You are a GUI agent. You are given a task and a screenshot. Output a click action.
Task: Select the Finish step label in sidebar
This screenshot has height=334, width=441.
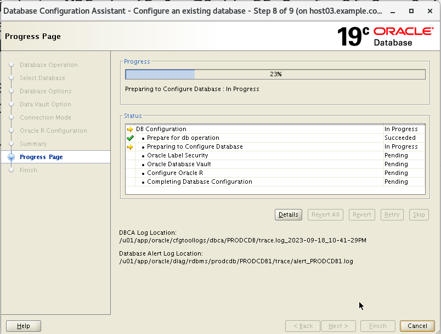[x=29, y=170]
